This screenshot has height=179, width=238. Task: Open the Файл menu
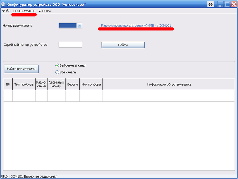(x=6, y=11)
